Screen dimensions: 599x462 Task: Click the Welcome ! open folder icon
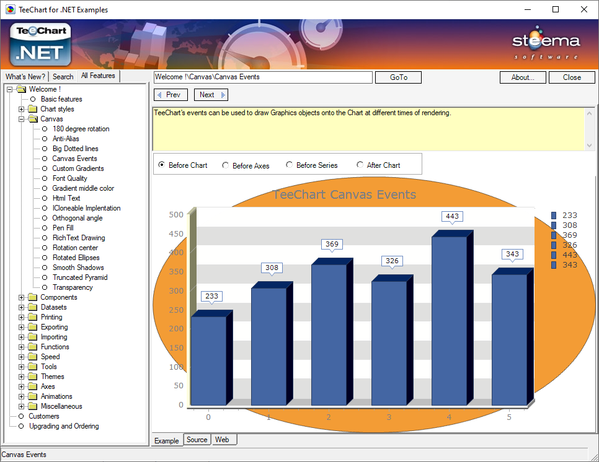coord(21,89)
